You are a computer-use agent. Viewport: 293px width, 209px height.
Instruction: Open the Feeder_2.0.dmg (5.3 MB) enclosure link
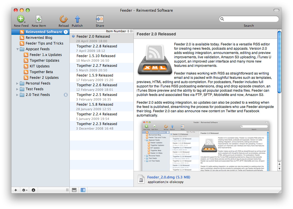tap(169, 177)
